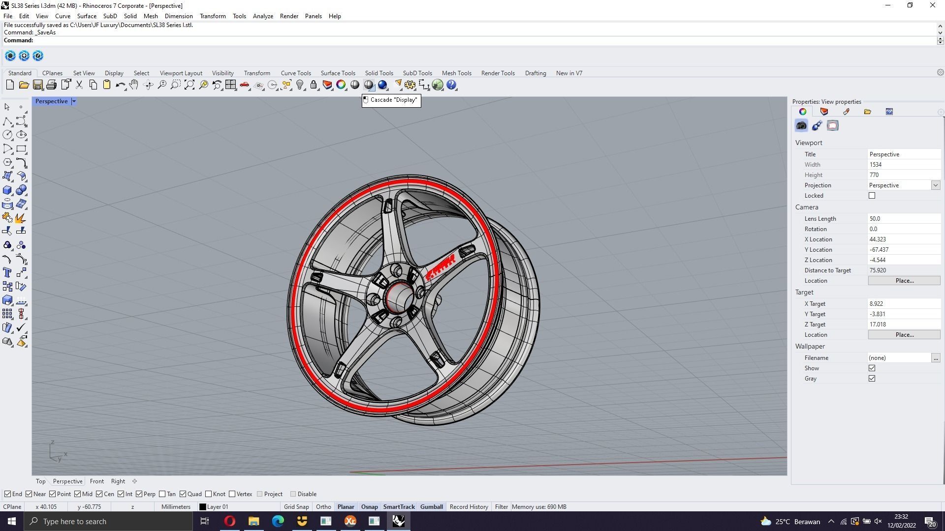Enable the Vertex osnap checkbox
Viewport: 945px width, 531px height.
pos(232,494)
